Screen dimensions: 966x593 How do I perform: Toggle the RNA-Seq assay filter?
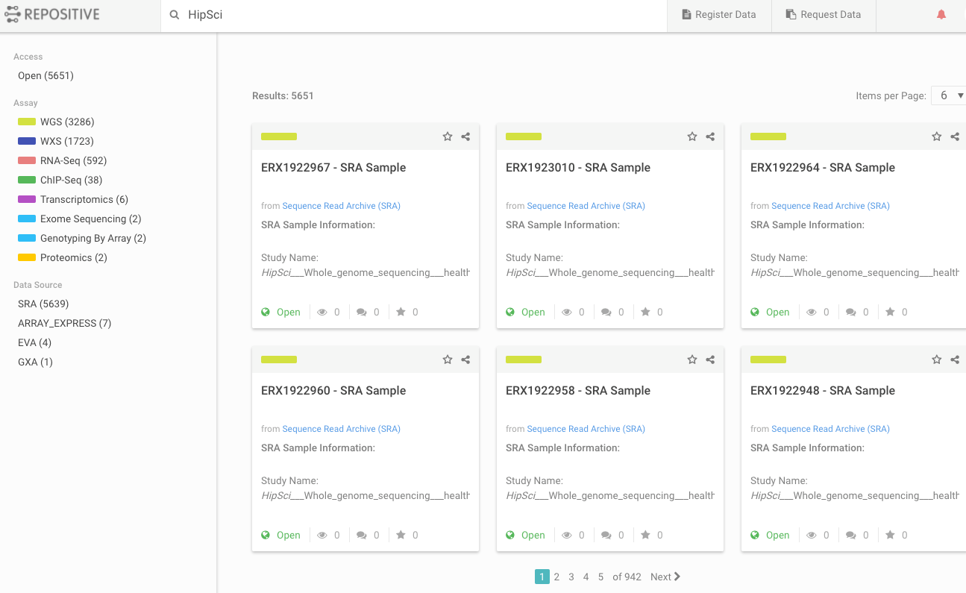coord(73,160)
